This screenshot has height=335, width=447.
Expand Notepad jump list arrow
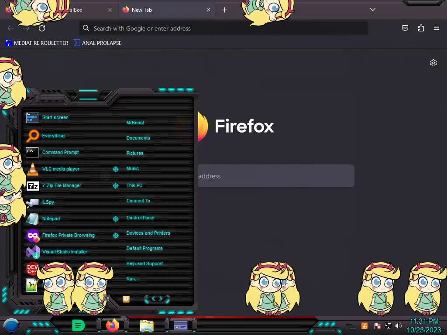click(x=115, y=219)
